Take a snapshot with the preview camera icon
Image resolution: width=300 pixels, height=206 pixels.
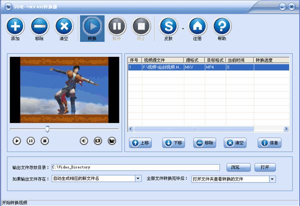click(97, 141)
